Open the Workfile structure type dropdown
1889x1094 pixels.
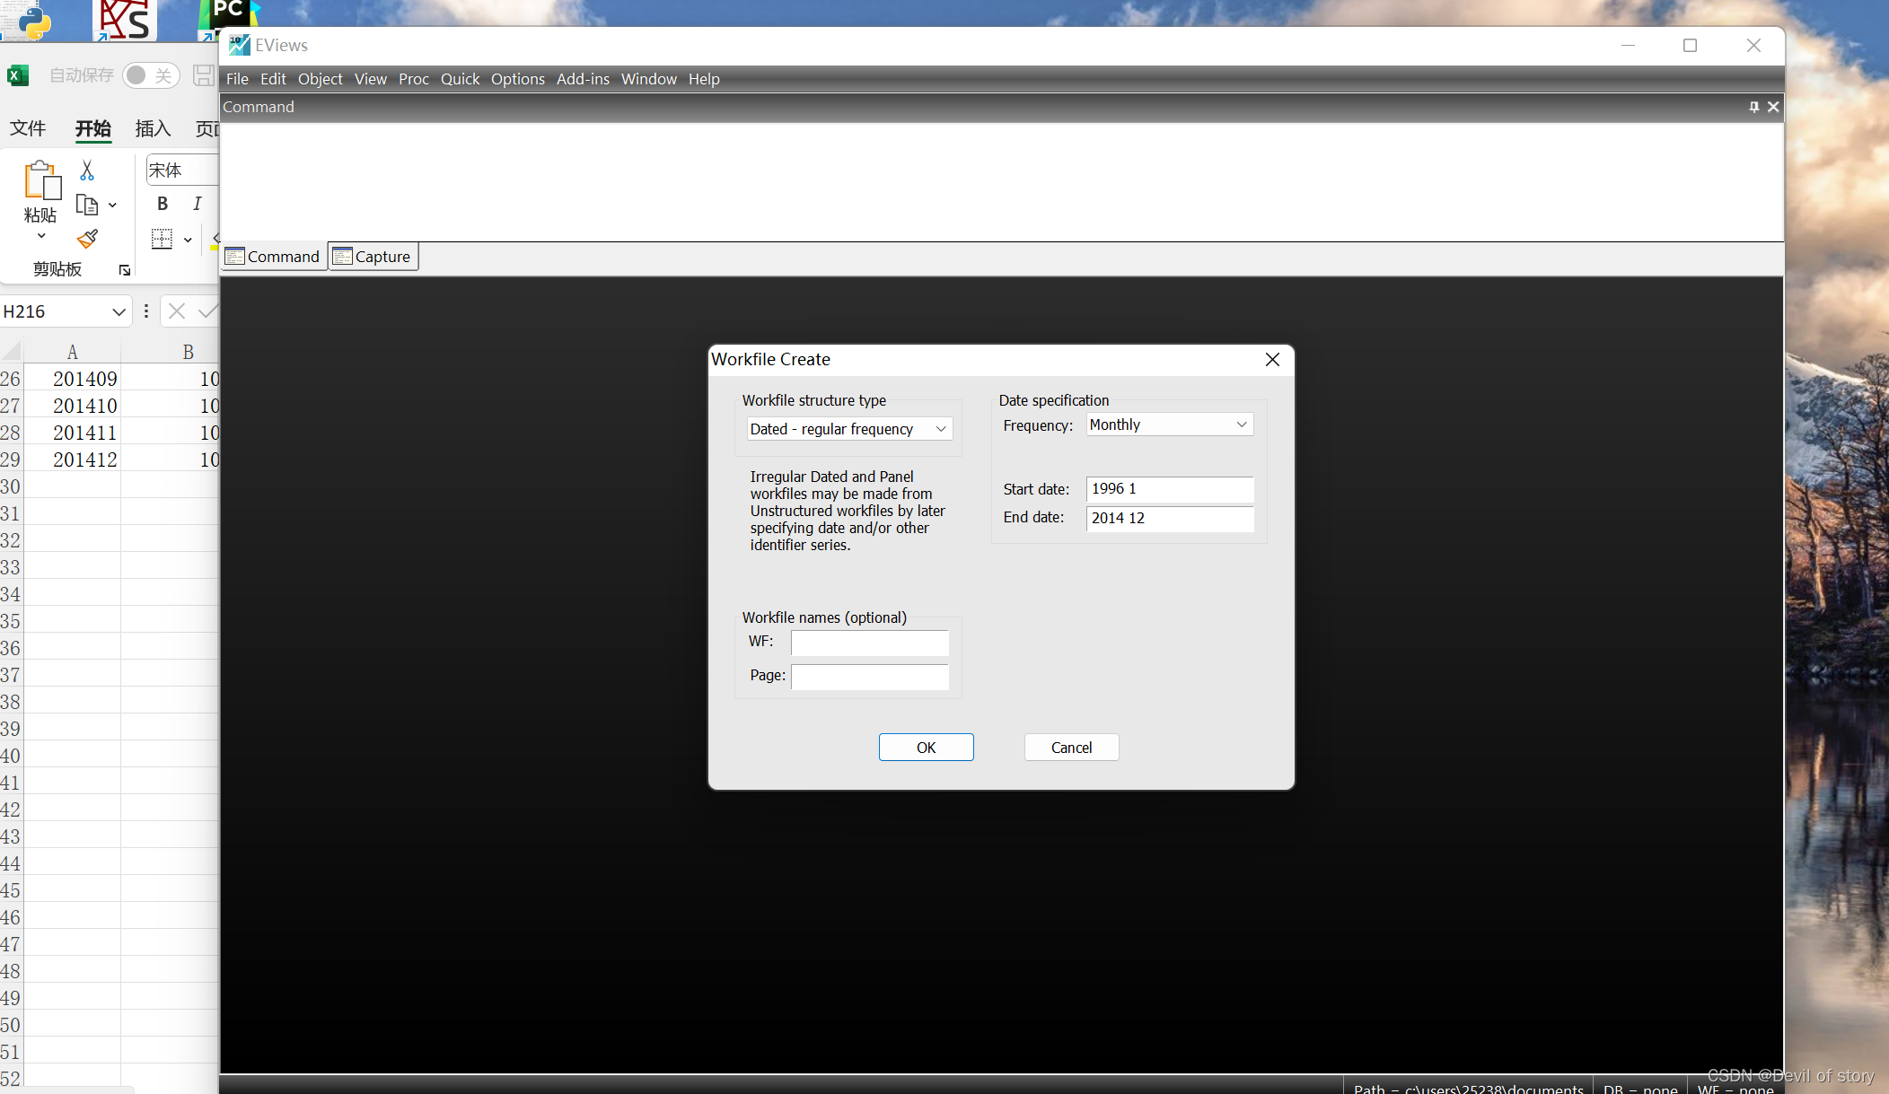point(848,429)
